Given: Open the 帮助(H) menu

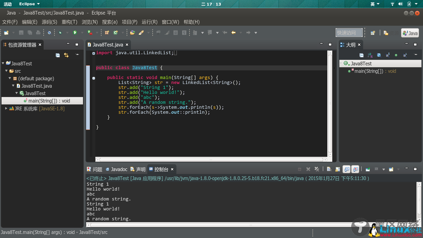Looking at the screenshot, I should 192,22.
